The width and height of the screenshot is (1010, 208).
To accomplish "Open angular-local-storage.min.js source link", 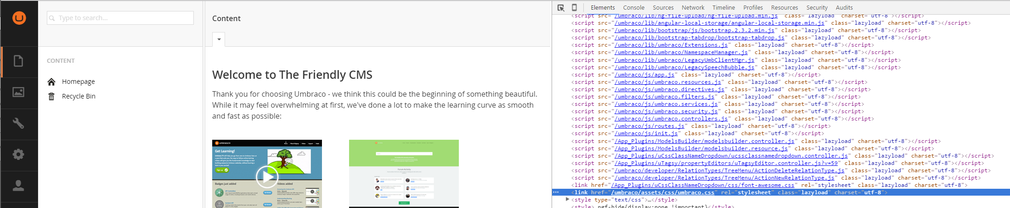I will [719, 23].
